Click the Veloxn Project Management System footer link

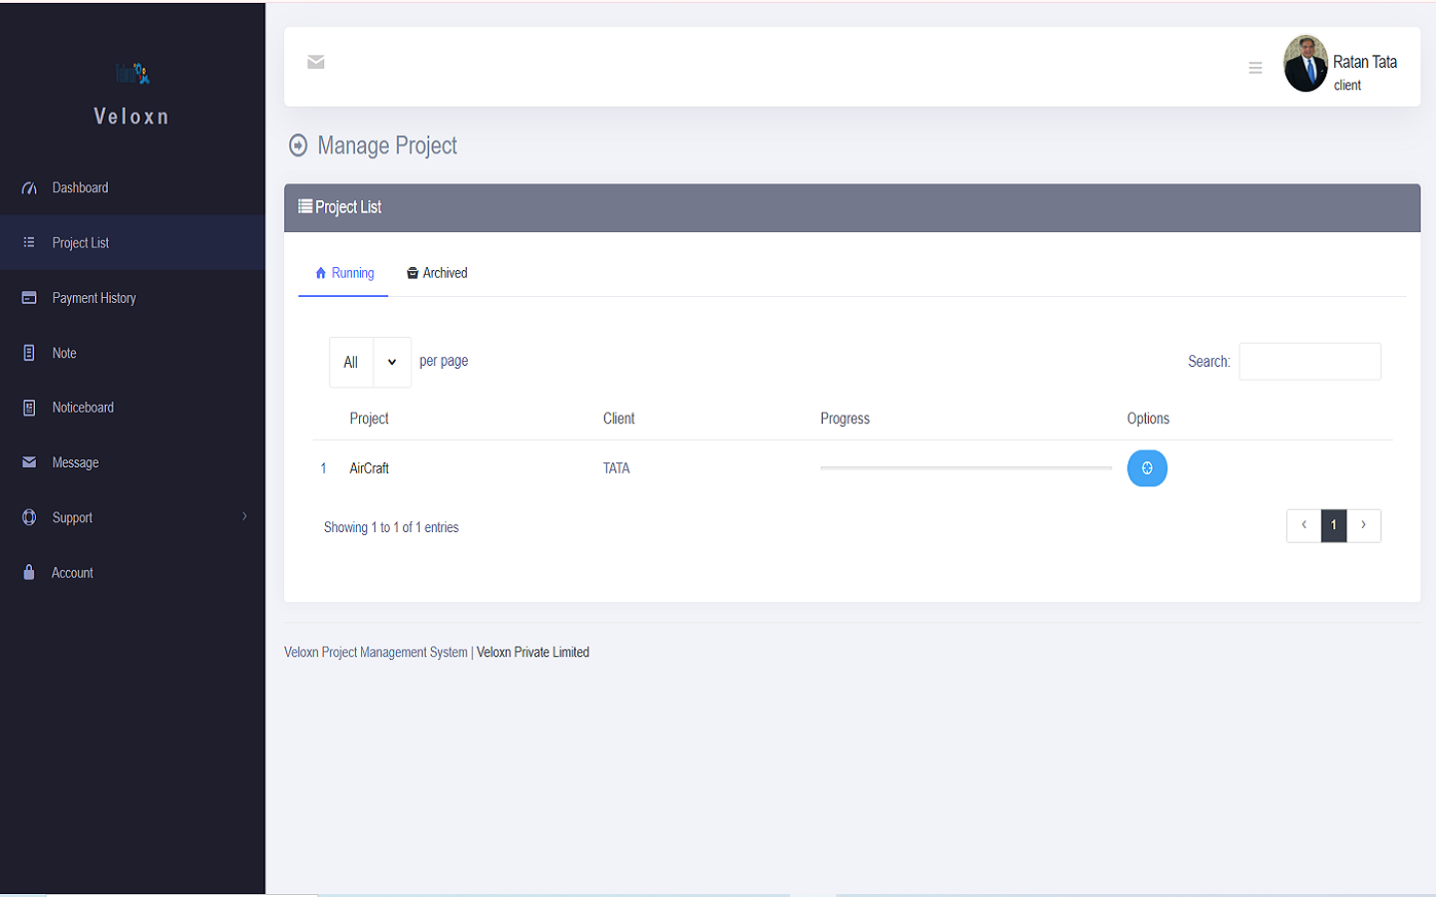pyautogui.click(x=375, y=651)
